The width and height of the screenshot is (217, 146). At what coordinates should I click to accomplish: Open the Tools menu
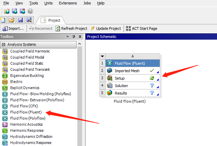[x=33, y=3]
